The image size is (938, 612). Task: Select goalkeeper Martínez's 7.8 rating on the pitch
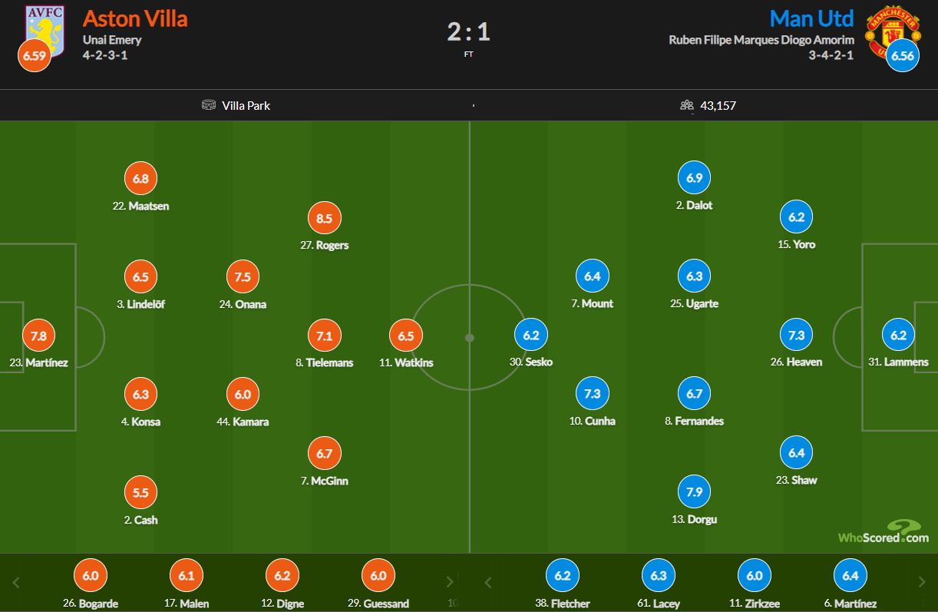point(38,336)
